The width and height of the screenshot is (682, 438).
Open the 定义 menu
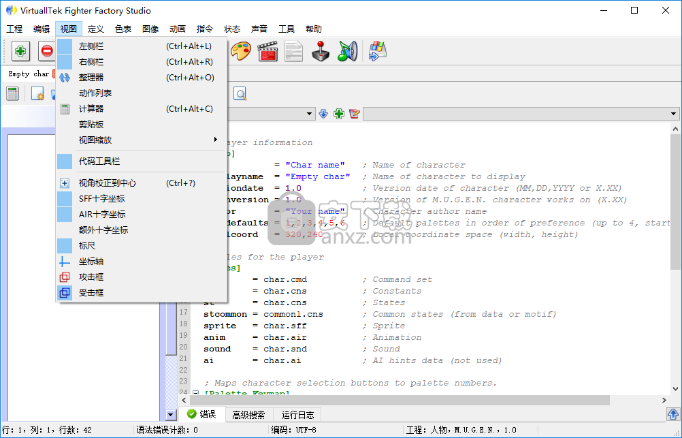click(x=96, y=29)
